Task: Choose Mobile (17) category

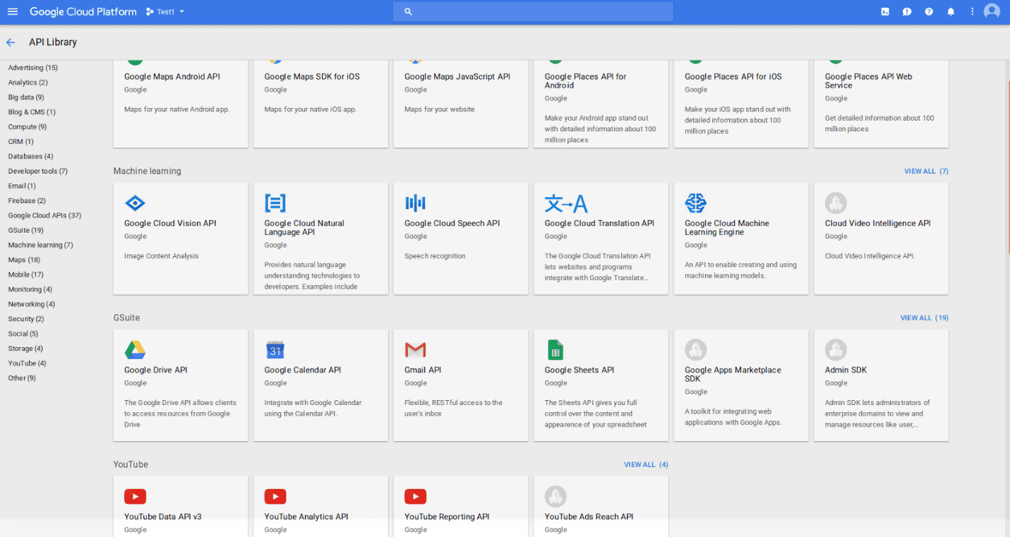Action: 26,275
